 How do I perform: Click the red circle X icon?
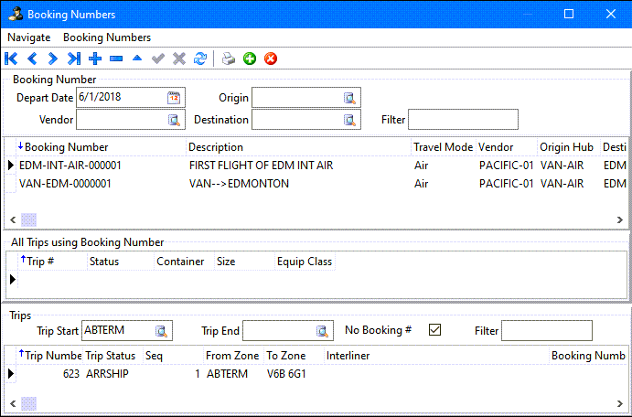tap(271, 59)
